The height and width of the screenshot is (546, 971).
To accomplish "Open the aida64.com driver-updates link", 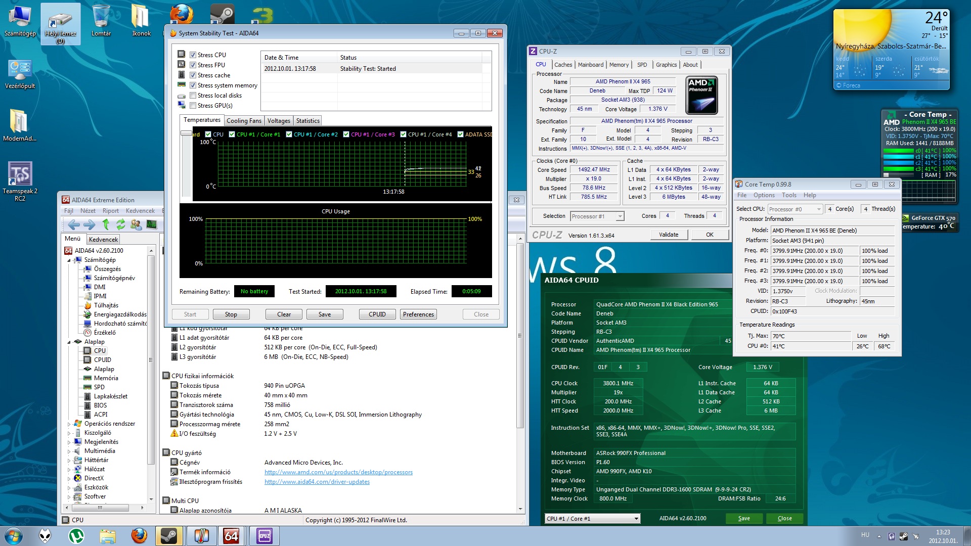I will click(317, 482).
